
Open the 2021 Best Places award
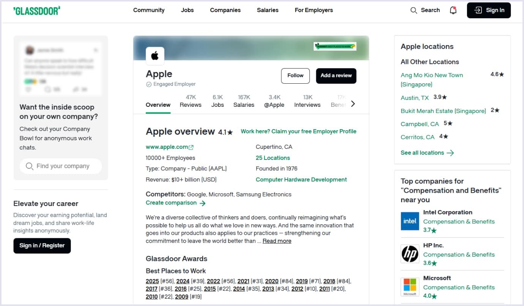point(243,281)
